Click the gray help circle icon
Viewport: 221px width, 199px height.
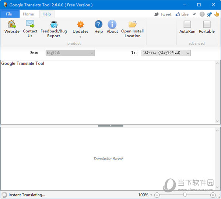point(202,14)
